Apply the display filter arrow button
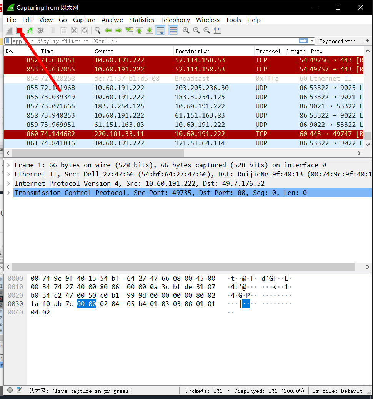373x399 pixels. 303,41
